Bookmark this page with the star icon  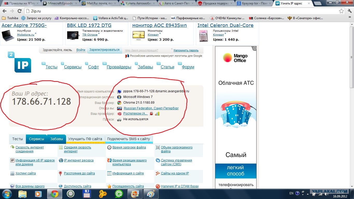pos(342,11)
